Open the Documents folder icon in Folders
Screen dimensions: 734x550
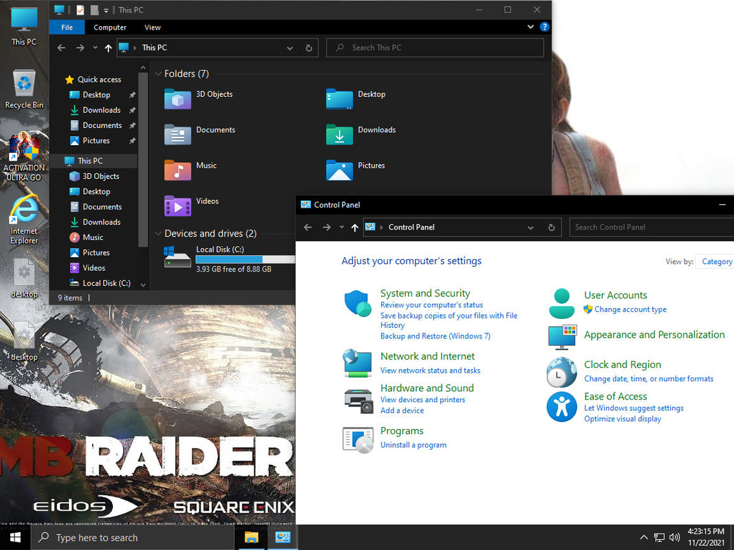click(177, 134)
